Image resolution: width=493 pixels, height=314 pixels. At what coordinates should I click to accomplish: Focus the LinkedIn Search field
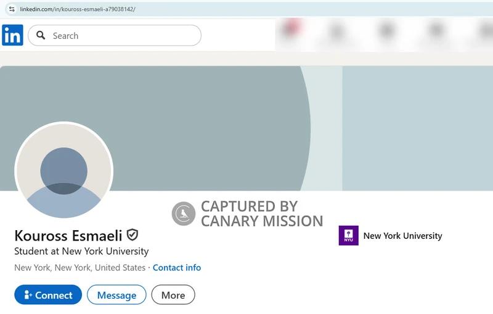pos(123,36)
